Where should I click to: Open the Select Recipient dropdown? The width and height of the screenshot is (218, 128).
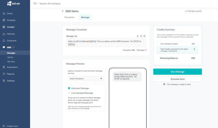(85, 79)
